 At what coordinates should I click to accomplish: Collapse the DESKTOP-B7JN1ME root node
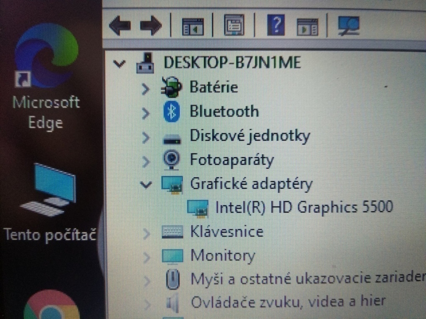[x=119, y=64]
